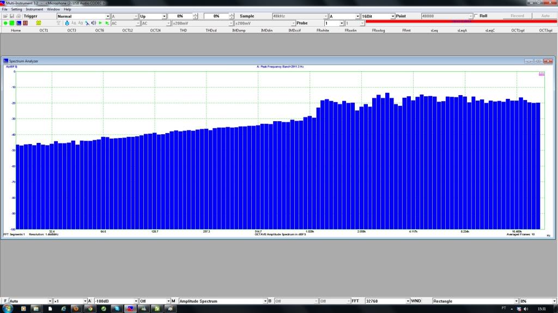558x313 pixels.
Task: Open the -100dB amplitude range dropdown
Action: pos(116,301)
